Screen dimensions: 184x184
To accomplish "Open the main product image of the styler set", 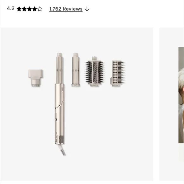I will click(77, 104).
